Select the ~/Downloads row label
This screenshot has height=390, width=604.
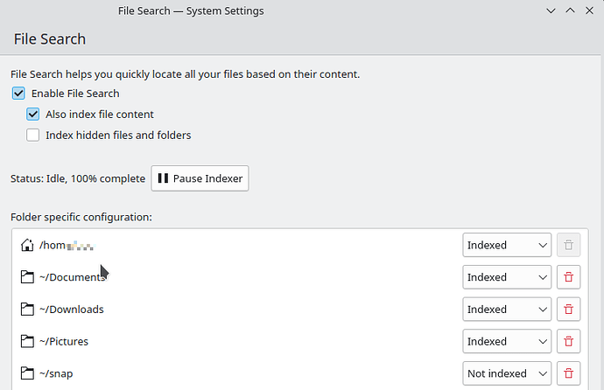pyautogui.click(x=72, y=310)
